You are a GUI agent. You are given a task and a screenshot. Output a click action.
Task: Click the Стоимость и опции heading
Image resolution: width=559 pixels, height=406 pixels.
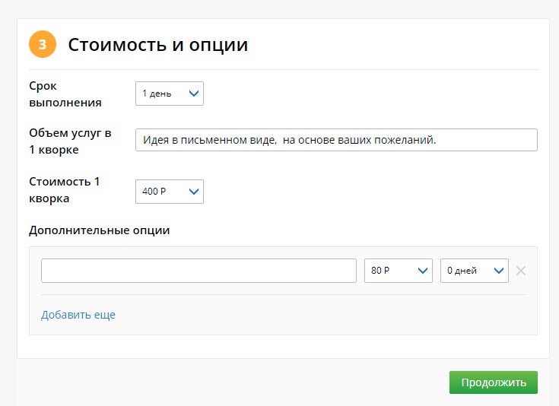click(158, 45)
